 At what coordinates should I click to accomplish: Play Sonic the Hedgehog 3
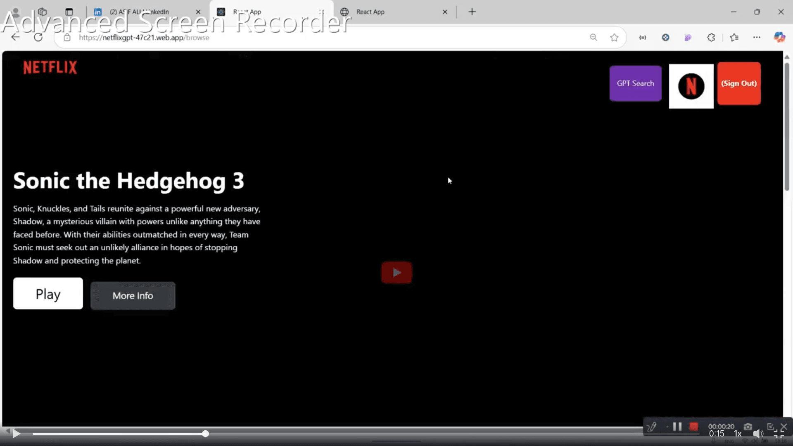click(48, 294)
